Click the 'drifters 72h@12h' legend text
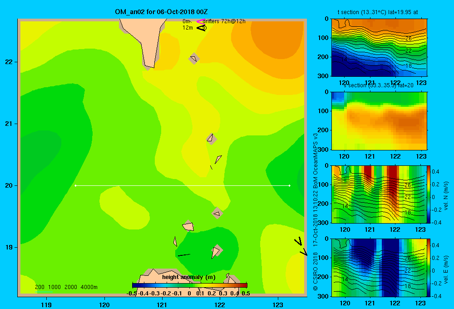 (x=224, y=21)
